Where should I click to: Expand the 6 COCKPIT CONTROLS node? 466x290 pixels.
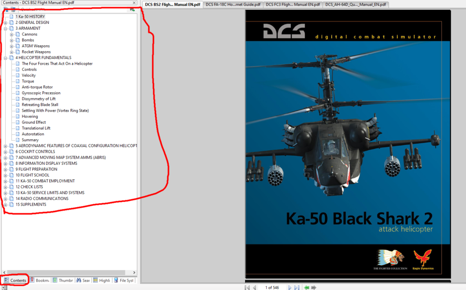5,152
